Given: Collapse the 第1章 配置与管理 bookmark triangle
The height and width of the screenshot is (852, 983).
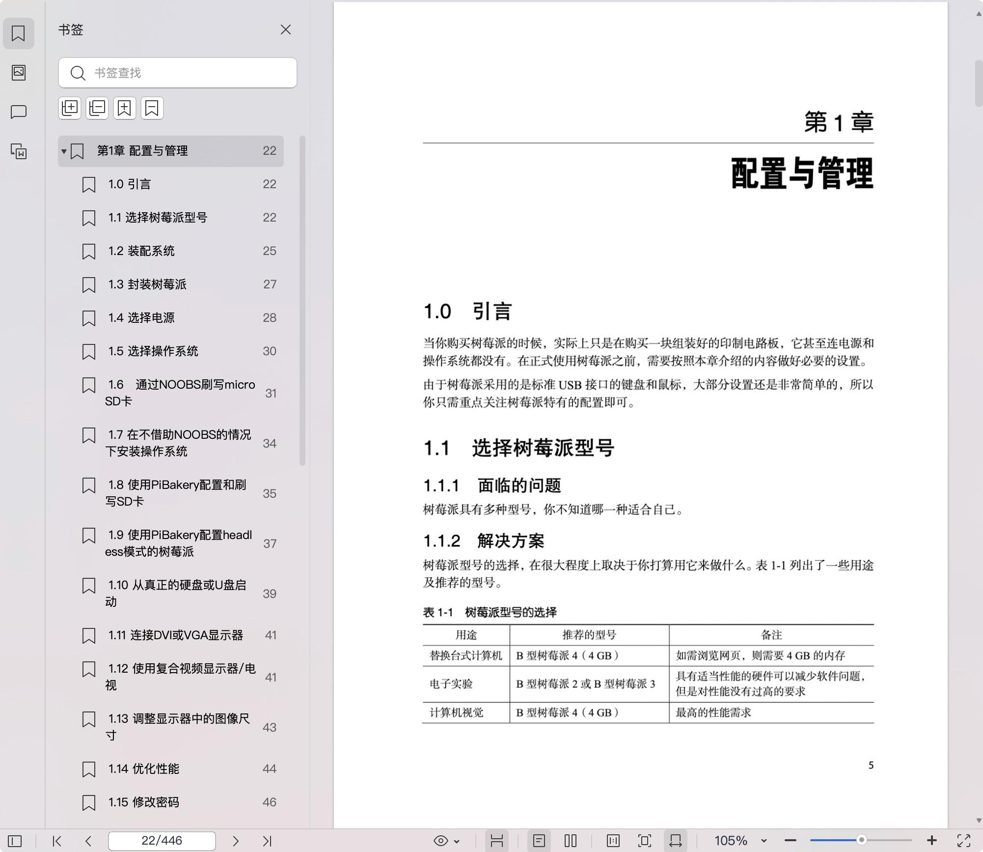Looking at the screenshot, I should pos(64,151).
